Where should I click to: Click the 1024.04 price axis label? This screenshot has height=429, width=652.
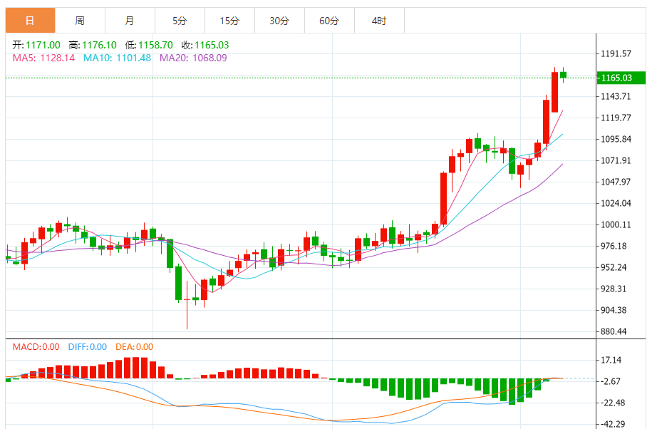pyautogui.click(x=616, y=203)
